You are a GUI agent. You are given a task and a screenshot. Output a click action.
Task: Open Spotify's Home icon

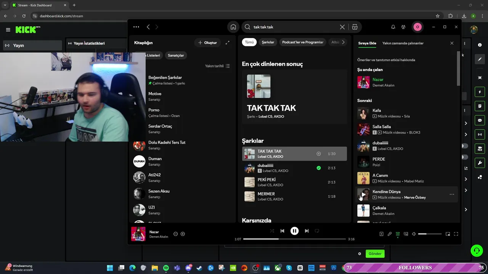tap(233, 27)
